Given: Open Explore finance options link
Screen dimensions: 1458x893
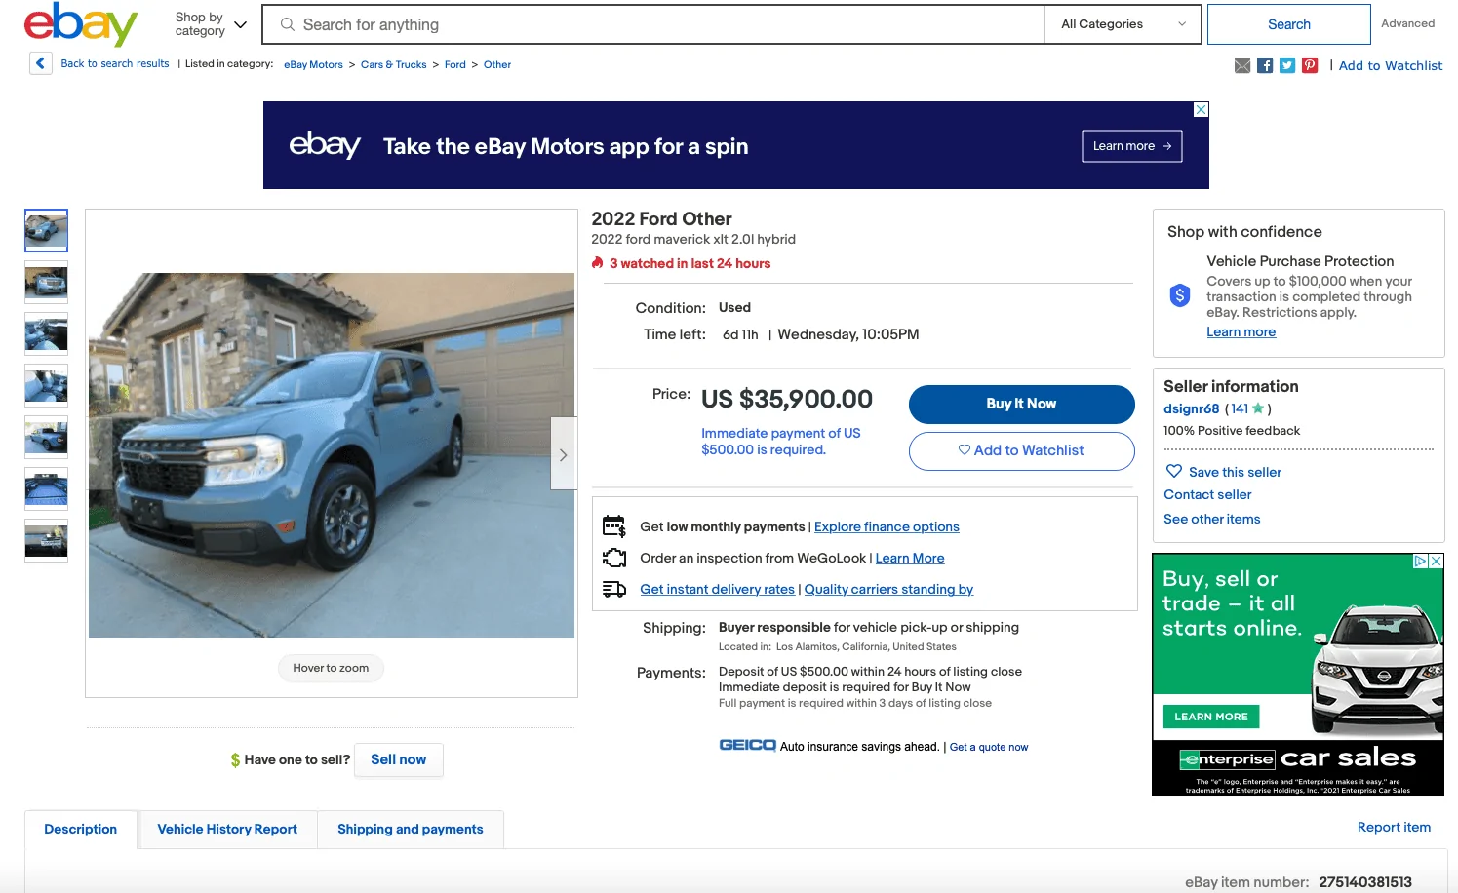Looking at the screenshot, I should pos(887,527).
